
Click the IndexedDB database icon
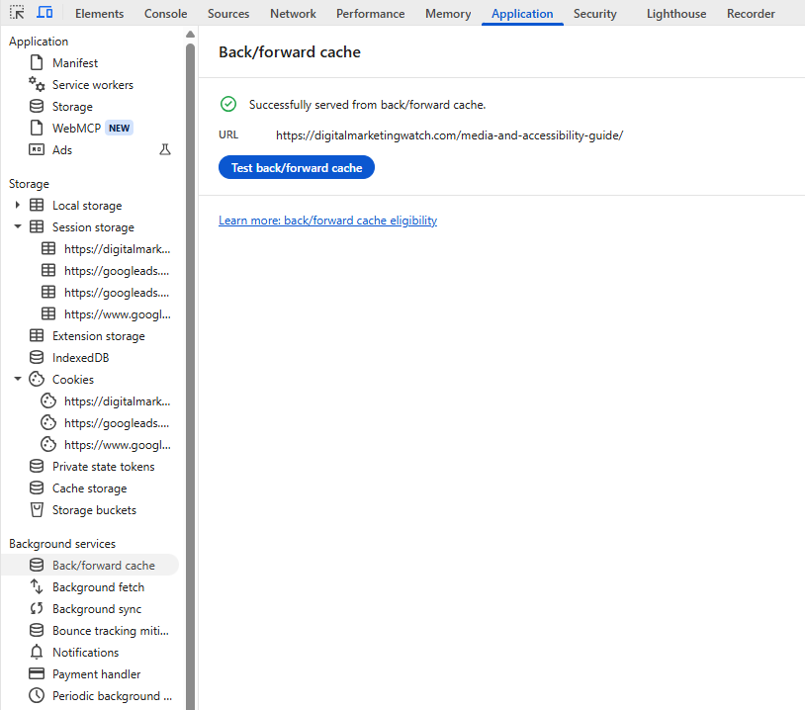tap(37, 357)
